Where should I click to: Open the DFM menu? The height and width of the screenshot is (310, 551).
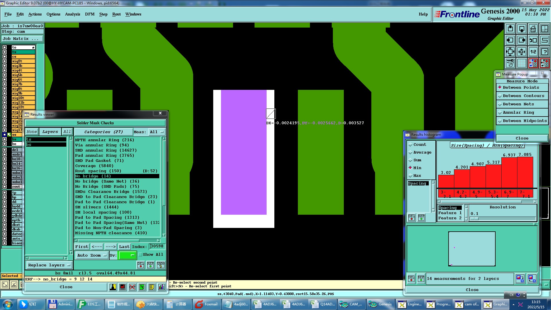click(x=90, y=14)
